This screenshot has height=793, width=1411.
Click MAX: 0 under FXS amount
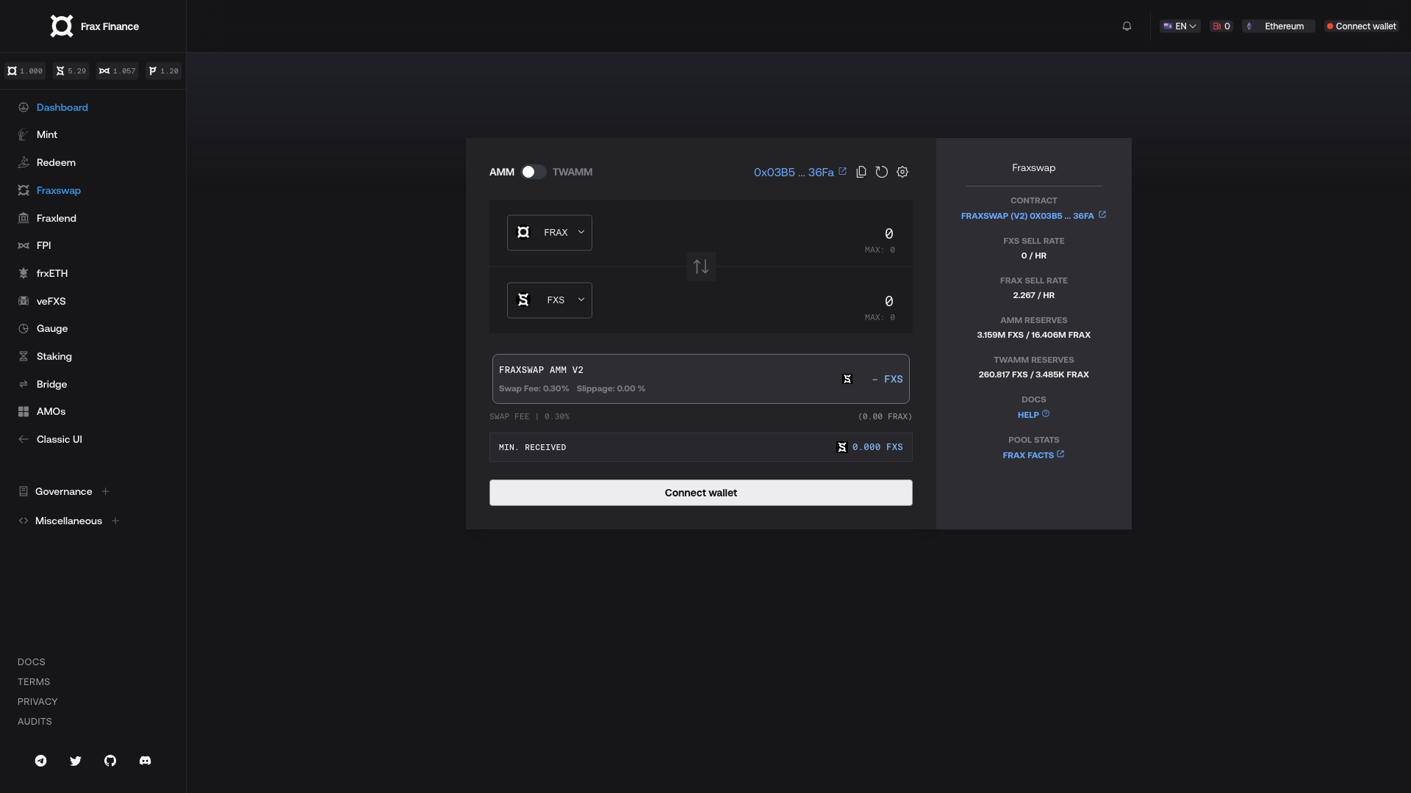tap(880, 318)
